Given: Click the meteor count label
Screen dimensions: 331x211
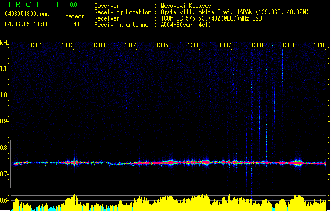Looking at the screenshot, I should (x=75, y=16).
